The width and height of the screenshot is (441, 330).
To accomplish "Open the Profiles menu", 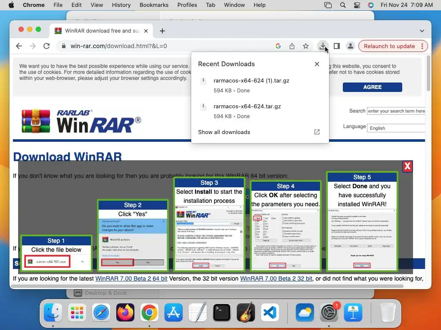I will pyautogui.click(x=187, y=5).
